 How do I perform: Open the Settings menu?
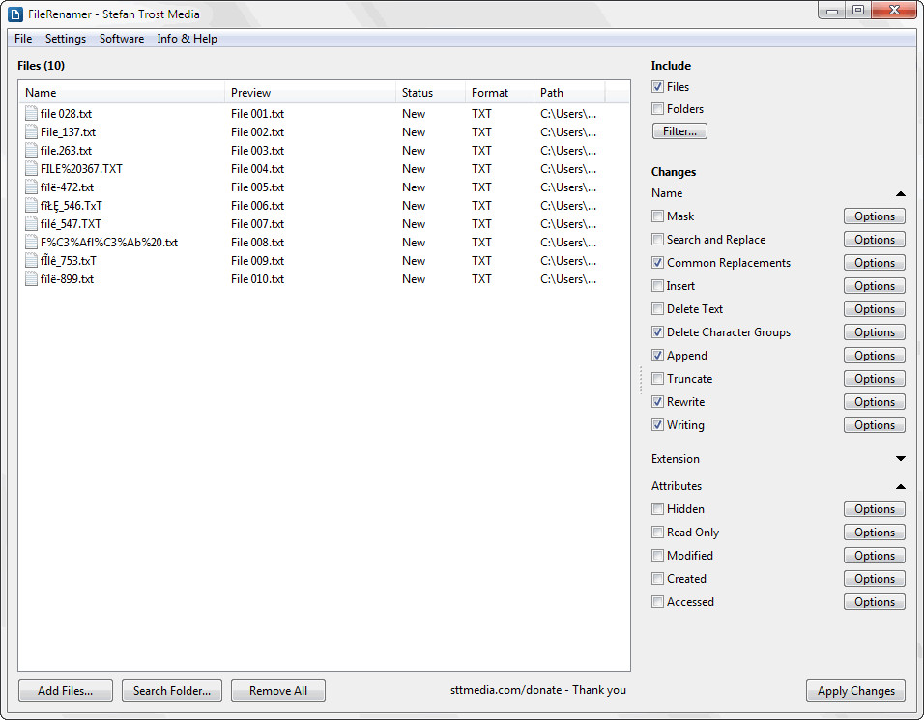click(66, 39)
